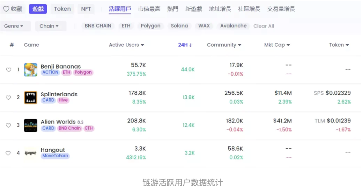Favorite Alien Worlds with heart icon
361x188 pixels.
coord(8,125)
